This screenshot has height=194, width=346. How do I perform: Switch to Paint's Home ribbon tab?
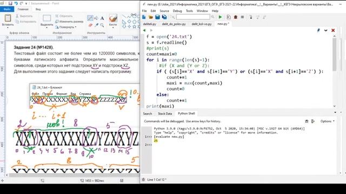tap(23, 9)
